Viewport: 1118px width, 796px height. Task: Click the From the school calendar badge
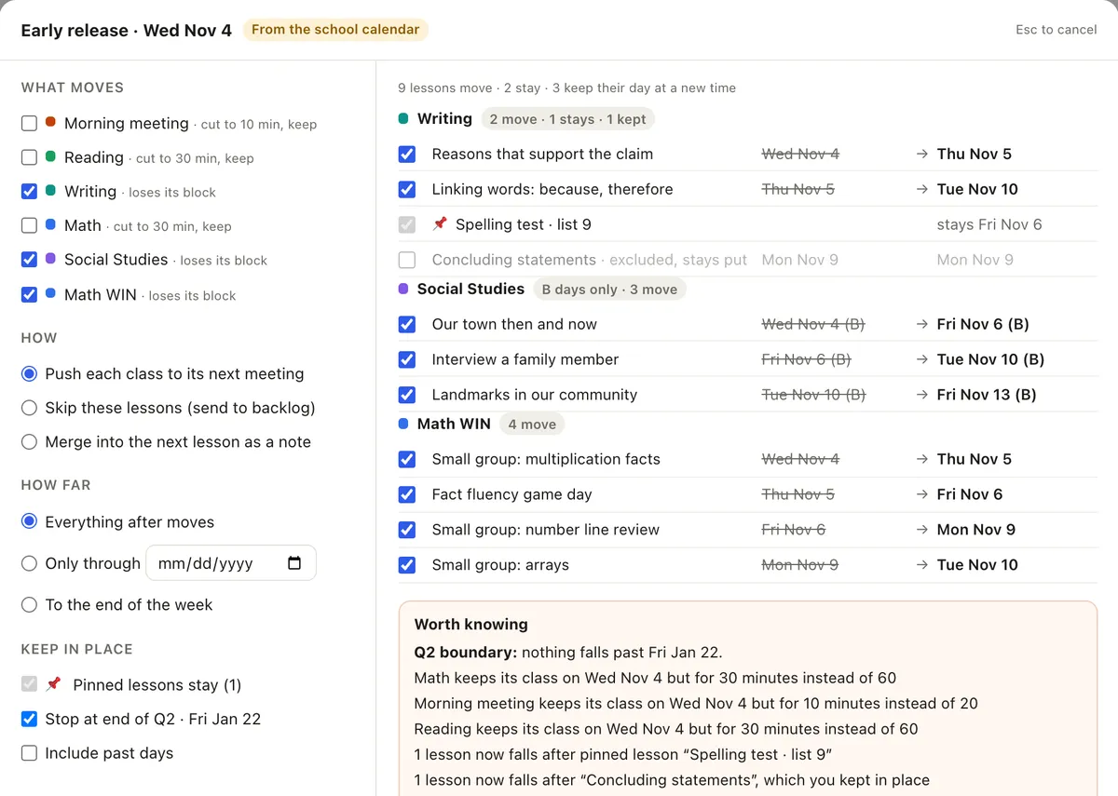click(335, 30)
